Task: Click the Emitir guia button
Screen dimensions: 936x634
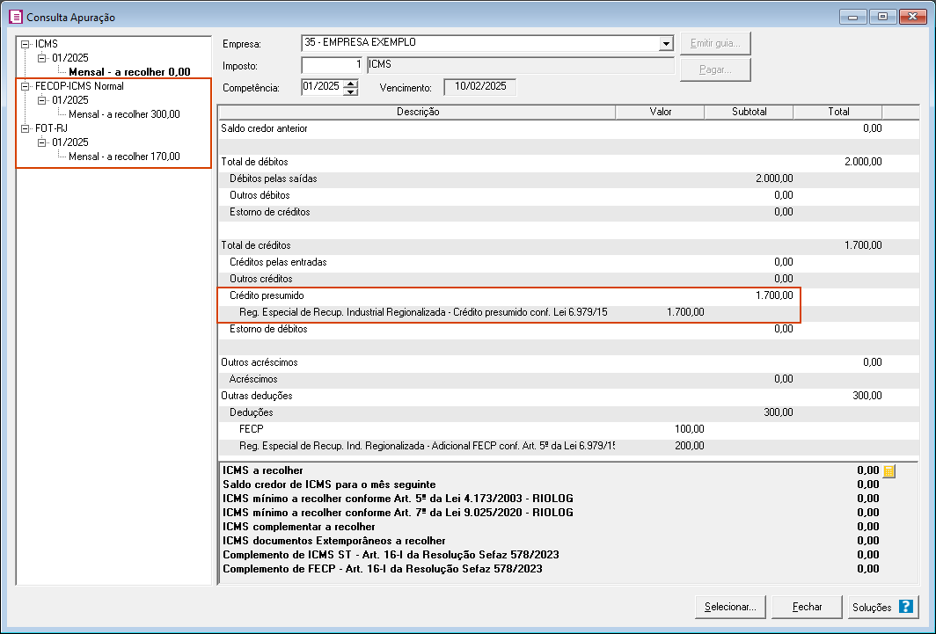Action: click(715, 43)
